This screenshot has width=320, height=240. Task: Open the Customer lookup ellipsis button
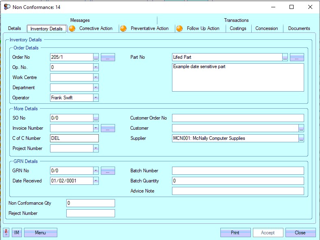[x=301, y=128]
